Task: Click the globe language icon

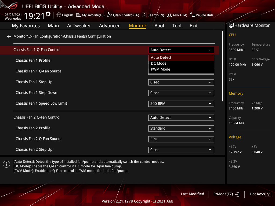Action: point(59,15)
